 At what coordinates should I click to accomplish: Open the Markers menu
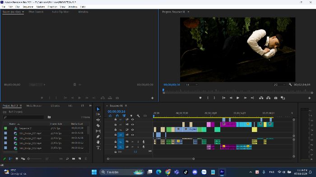point(40,7)
